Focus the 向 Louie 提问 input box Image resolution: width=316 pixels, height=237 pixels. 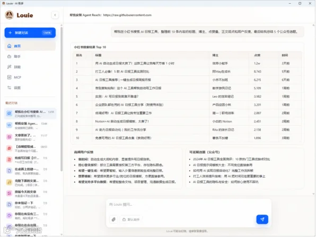[189, 205]
